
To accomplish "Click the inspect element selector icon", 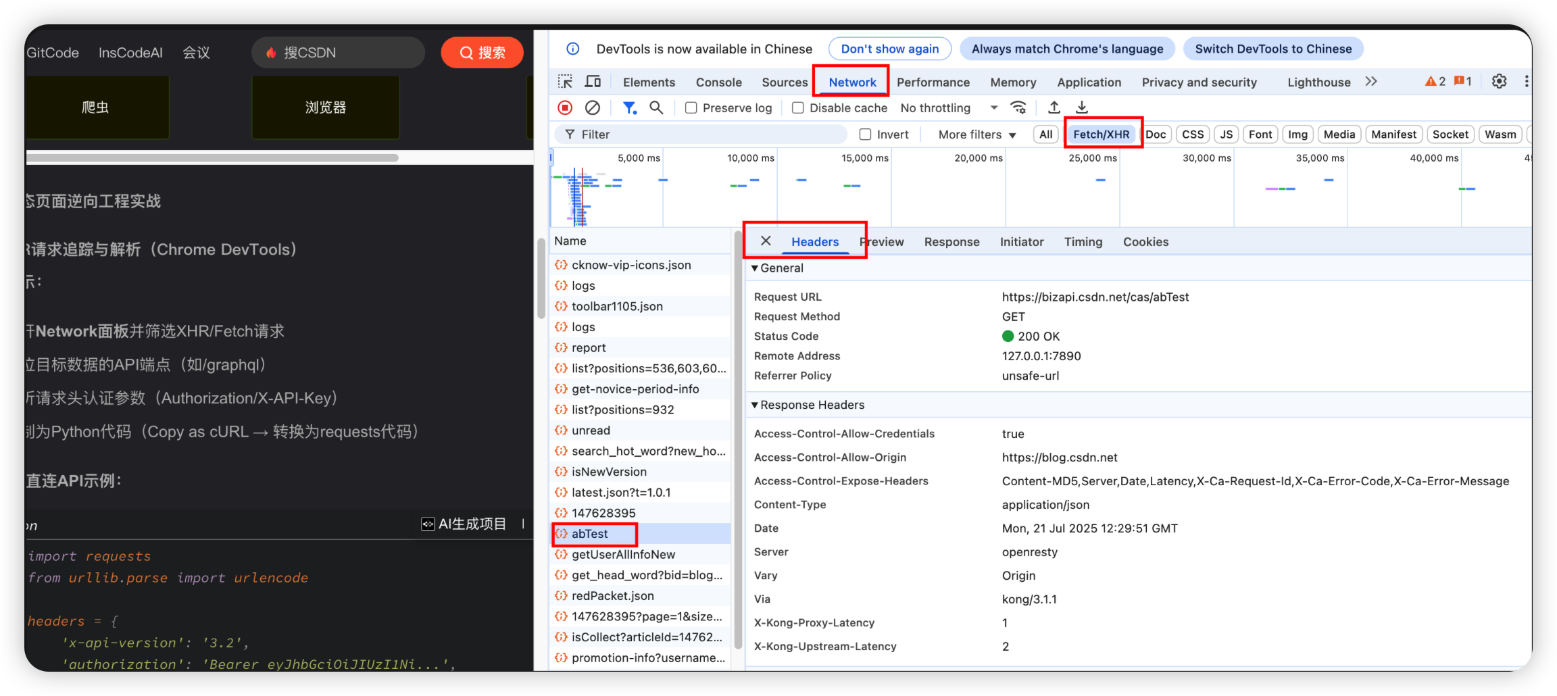I will pyautogui.click(x=565, y=82).
